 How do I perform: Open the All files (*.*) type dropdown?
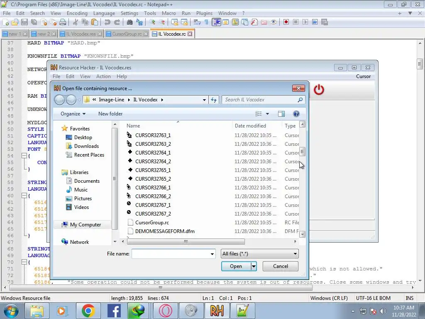(x=260, y=254)
